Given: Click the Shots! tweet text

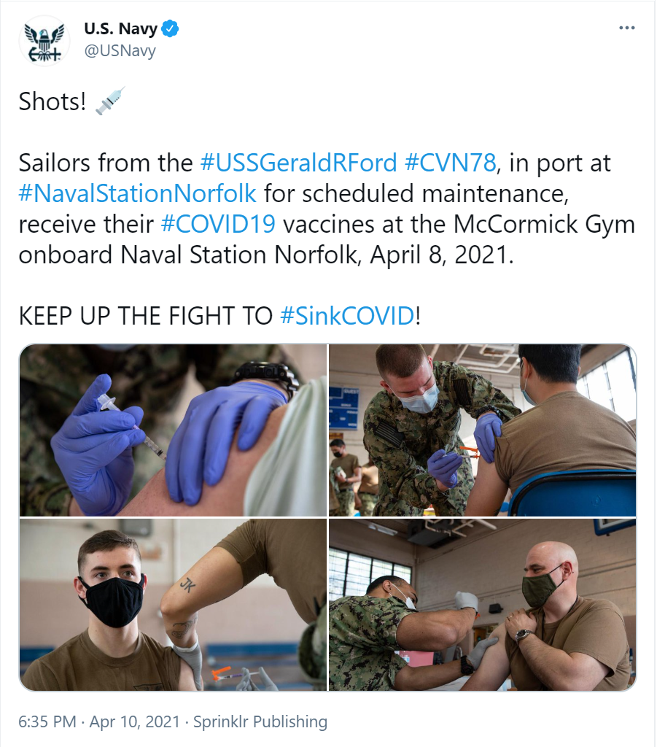Looking at the screenshot, I should pyautogui.click(x=53, y=101).
